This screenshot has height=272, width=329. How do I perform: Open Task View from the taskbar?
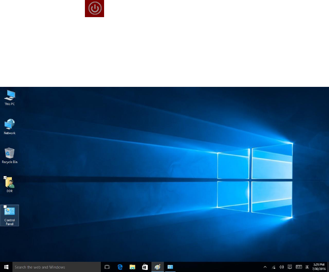107,267
